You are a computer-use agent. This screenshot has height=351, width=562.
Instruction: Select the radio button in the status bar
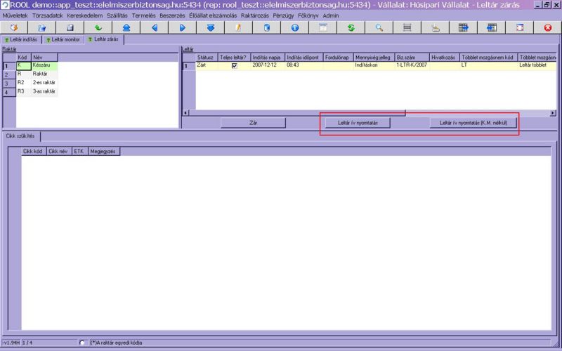[83, 343]
